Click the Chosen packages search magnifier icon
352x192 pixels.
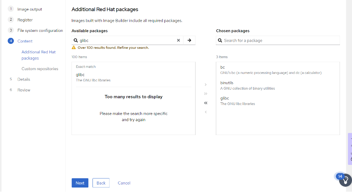(x=220, y=40)
